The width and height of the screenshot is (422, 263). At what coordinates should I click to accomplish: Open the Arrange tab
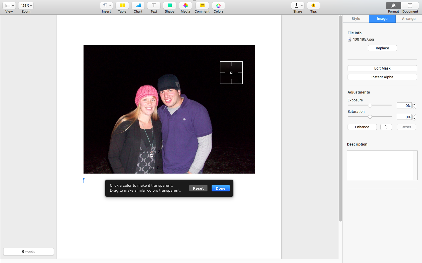click(x=408, y=18)
